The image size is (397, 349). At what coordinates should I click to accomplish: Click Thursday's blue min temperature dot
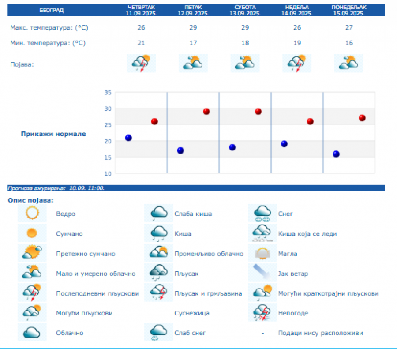point(128,138)
